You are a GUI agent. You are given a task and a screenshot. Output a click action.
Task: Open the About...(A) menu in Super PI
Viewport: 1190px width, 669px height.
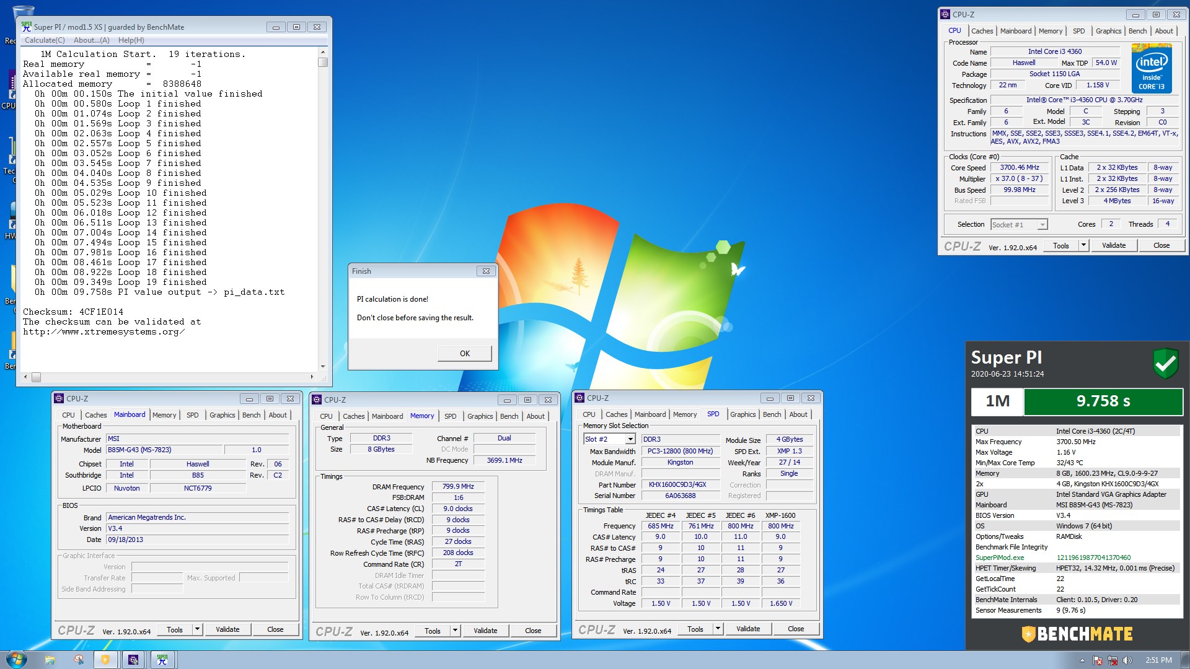click(92, 40)
